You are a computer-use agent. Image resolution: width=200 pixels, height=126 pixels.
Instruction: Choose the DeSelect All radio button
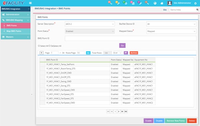49,46
